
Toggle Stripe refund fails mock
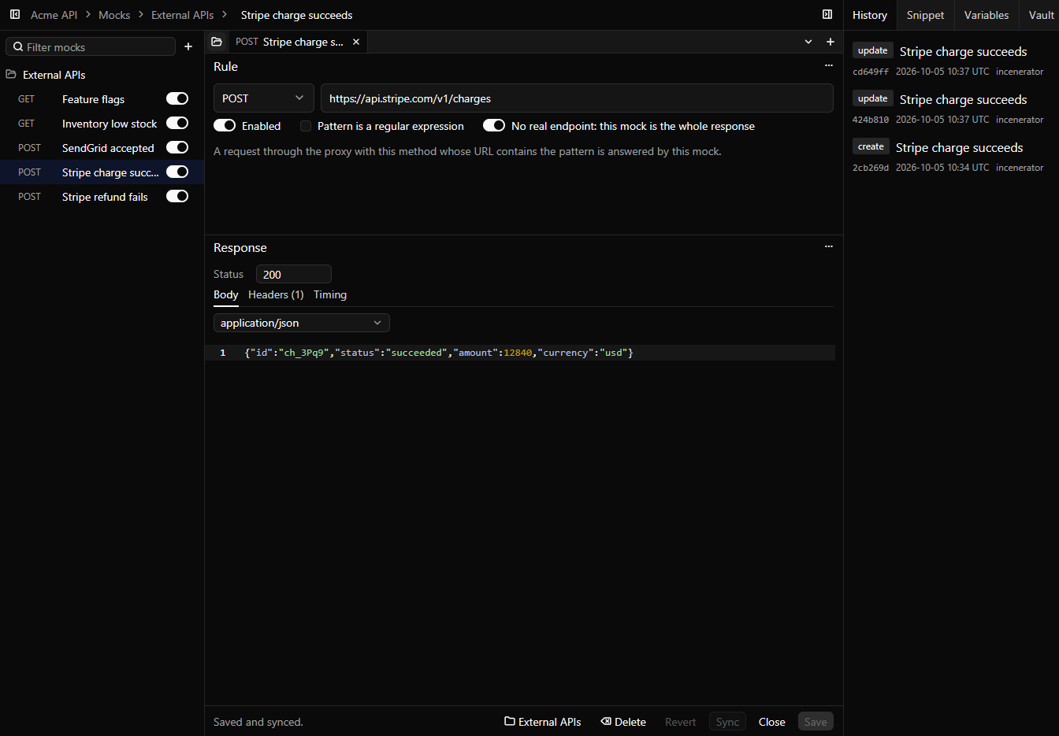pyautogui.click(x=177, y=196)
